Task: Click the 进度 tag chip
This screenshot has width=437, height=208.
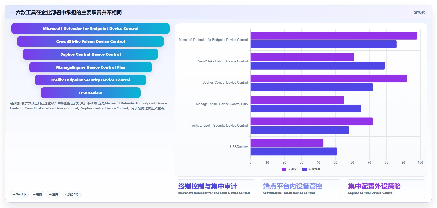Action: [x=53, y=194]
